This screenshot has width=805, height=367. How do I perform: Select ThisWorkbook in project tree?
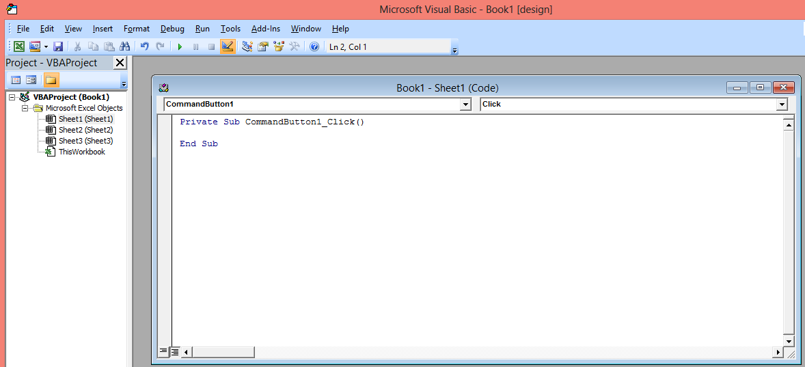tap(81, 152)
